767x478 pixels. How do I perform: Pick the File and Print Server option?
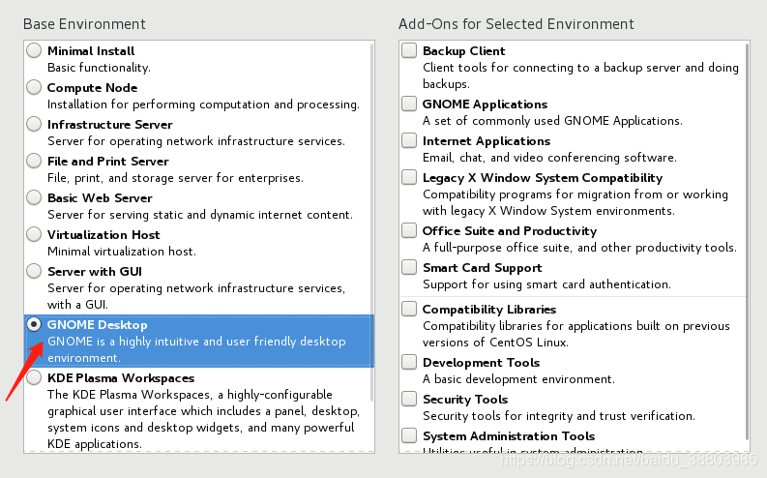click(x=35, y=161)
